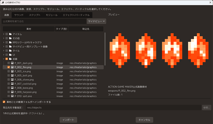
Task: Open the サイドビュー dropdown
Action: pyautogui.click(x=96, y=21)
